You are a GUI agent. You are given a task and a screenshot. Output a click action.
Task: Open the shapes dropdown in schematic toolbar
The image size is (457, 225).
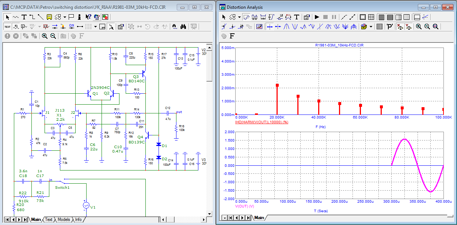(x=64, y=17)
